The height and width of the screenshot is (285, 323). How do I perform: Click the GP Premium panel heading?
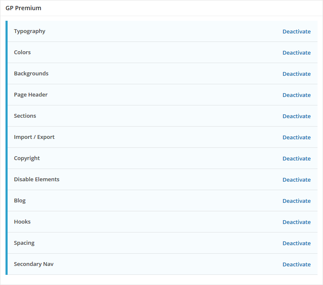click(23, 8)
